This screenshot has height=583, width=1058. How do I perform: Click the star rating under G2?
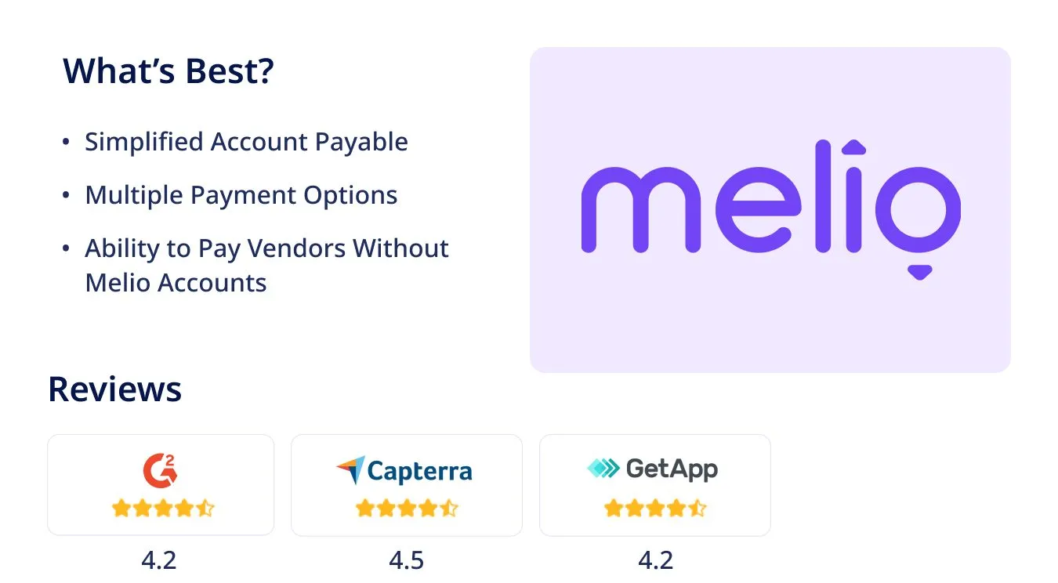coord(162,509)
